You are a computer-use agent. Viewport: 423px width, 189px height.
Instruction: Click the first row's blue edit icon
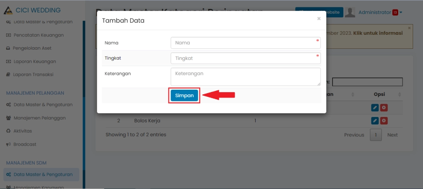[x=375, y=108]
